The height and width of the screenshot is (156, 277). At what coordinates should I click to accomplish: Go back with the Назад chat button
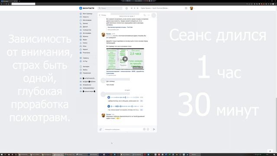tap(103, 15)
